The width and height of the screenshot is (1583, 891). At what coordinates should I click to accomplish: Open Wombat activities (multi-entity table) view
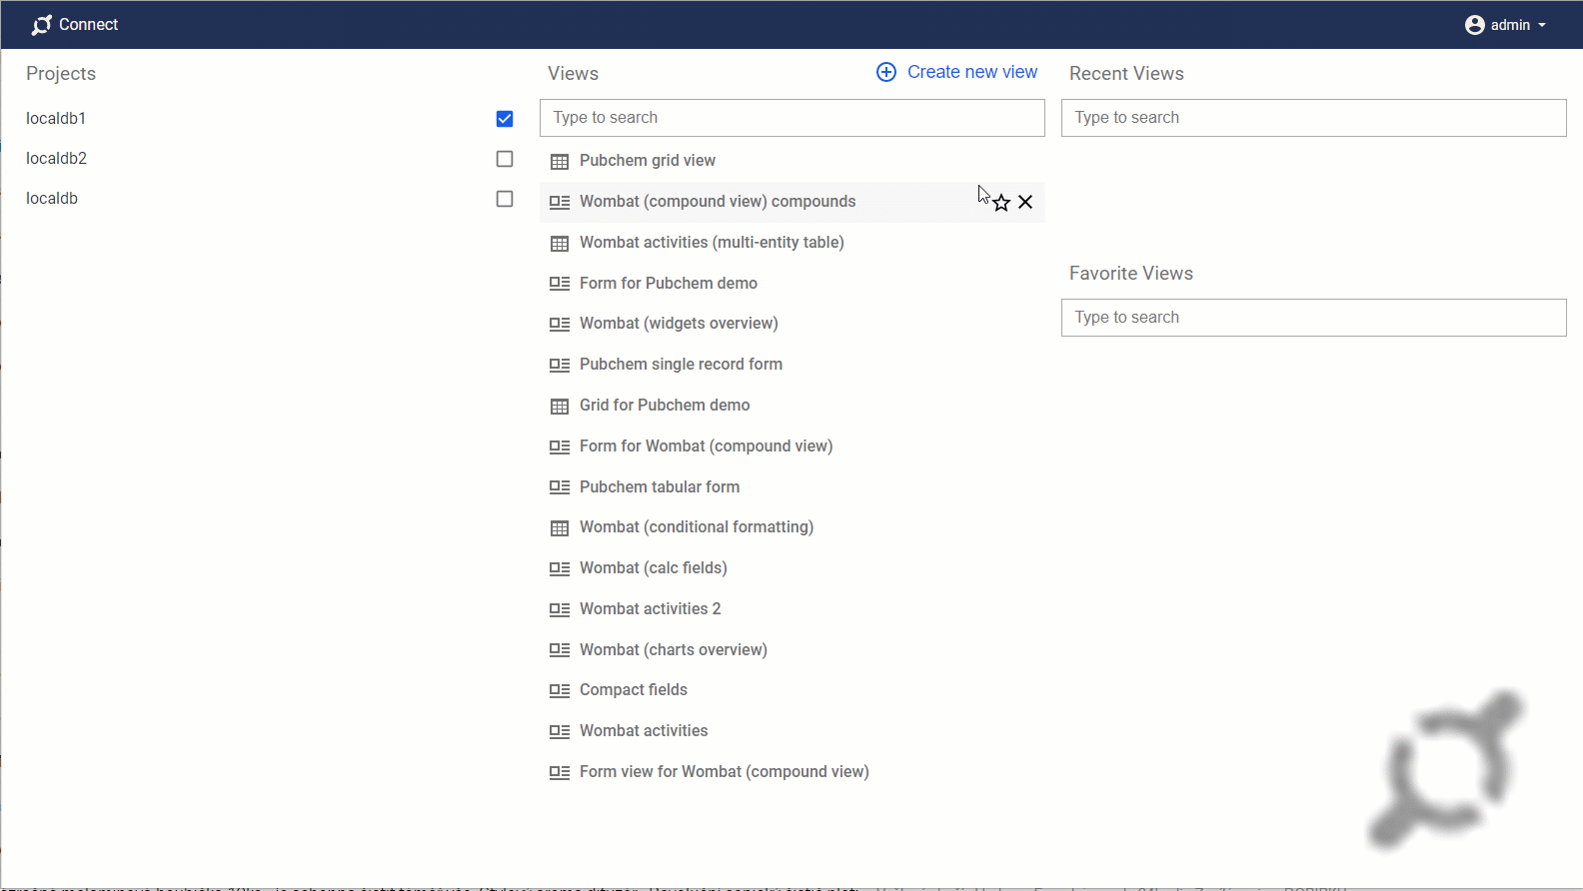pos(712,243)
